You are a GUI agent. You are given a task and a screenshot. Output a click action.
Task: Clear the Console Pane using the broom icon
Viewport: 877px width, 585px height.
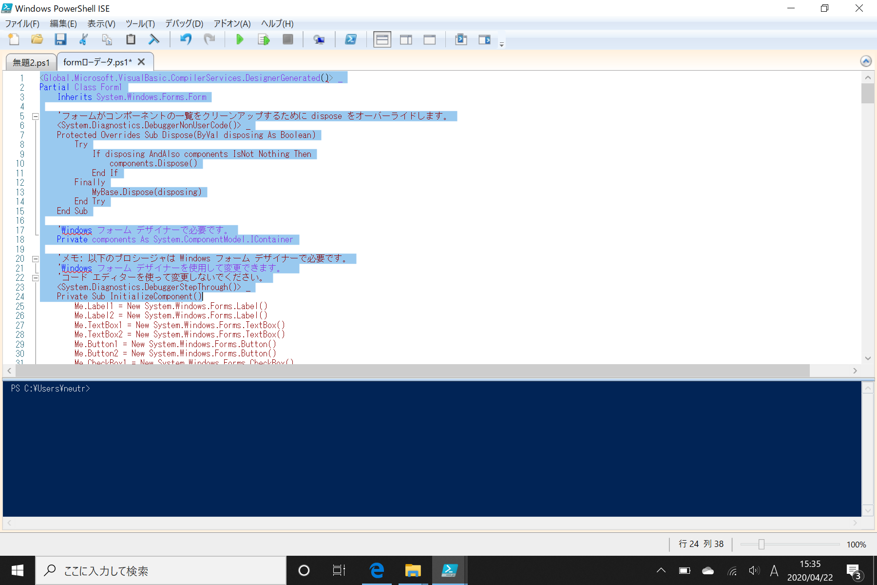154,39
